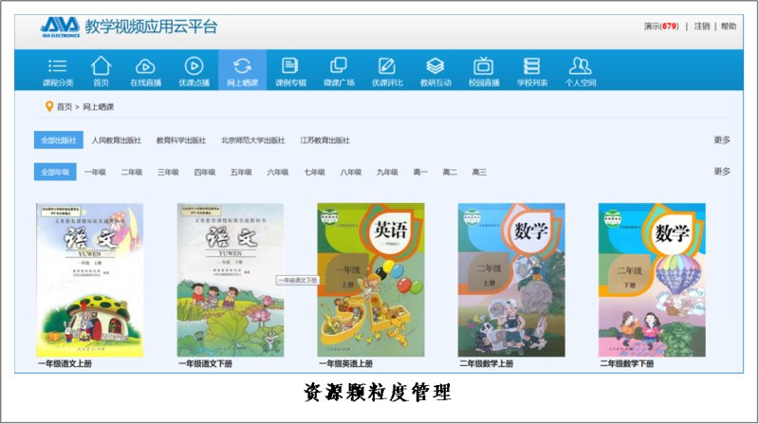Open 学校列表 icon
Screen dimensions: 759x424
[531, 65]
